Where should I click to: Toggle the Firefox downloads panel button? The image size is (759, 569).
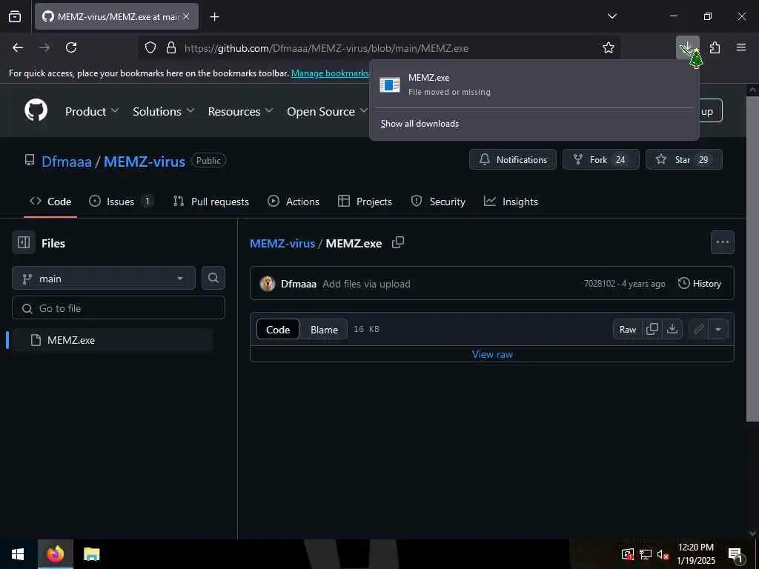coord(687,47)
